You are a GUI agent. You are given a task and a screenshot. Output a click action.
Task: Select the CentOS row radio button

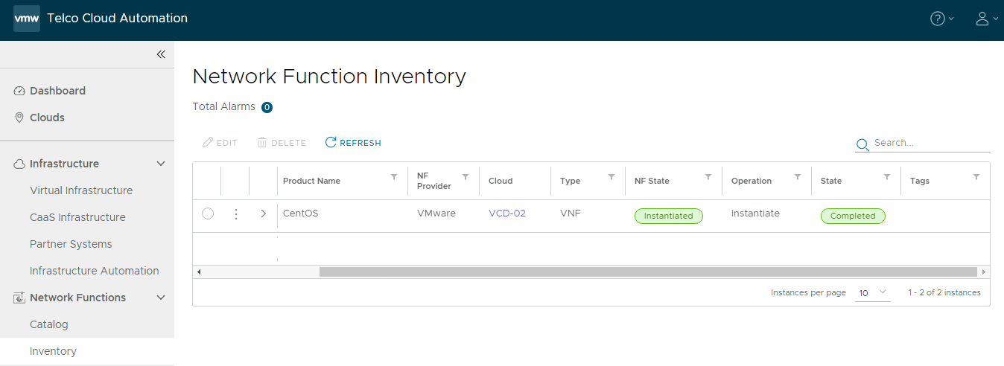[208, 214]
